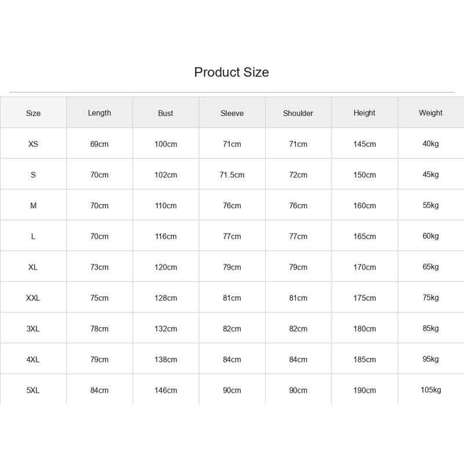
Task: Select the 146cm bust cell
Action: coord(166,390)
